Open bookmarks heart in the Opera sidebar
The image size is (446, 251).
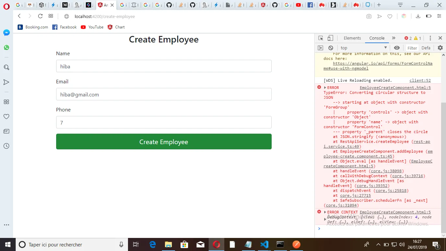coord(6,116)
